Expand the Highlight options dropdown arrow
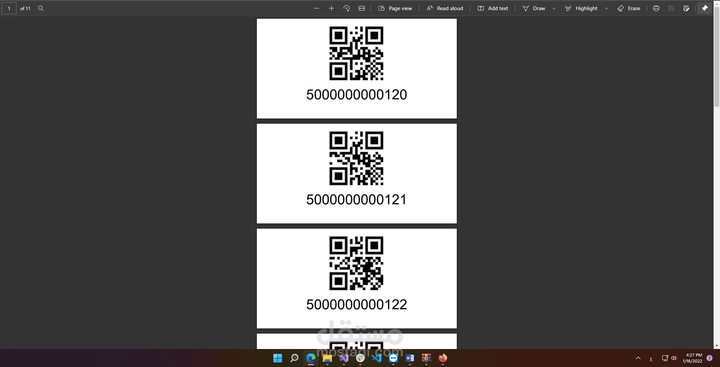 606,8
